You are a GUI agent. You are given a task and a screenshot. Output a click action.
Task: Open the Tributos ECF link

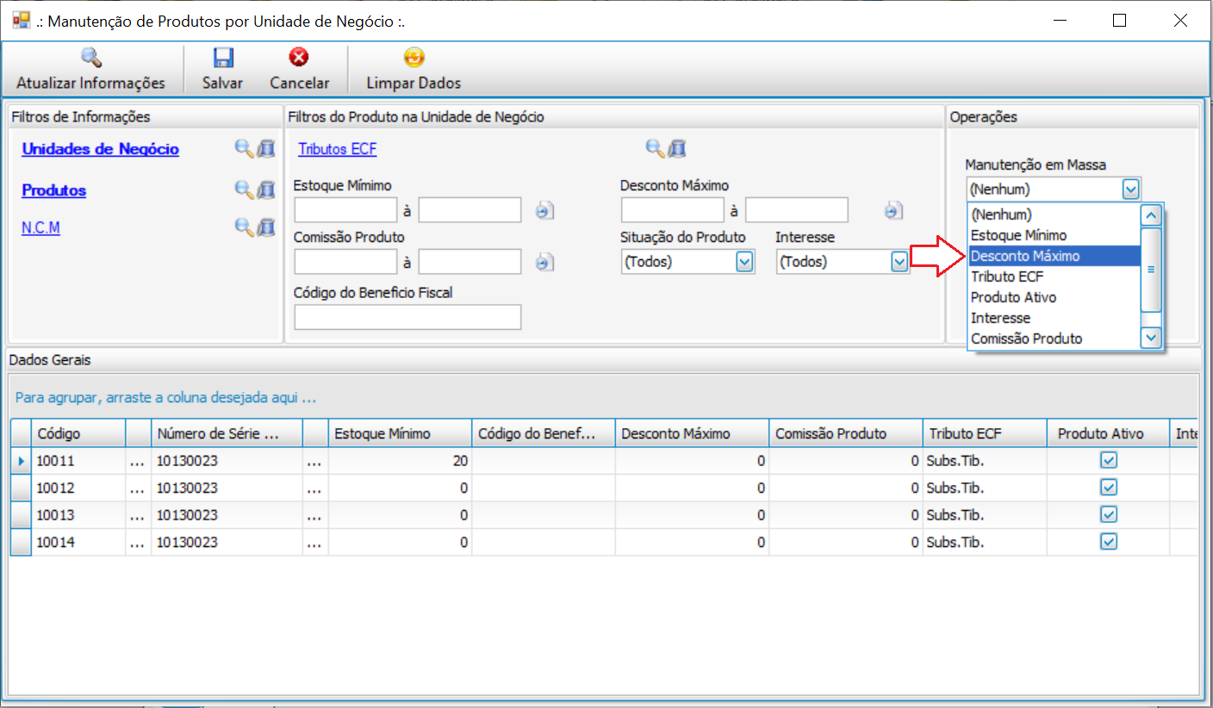click(337, 149)
